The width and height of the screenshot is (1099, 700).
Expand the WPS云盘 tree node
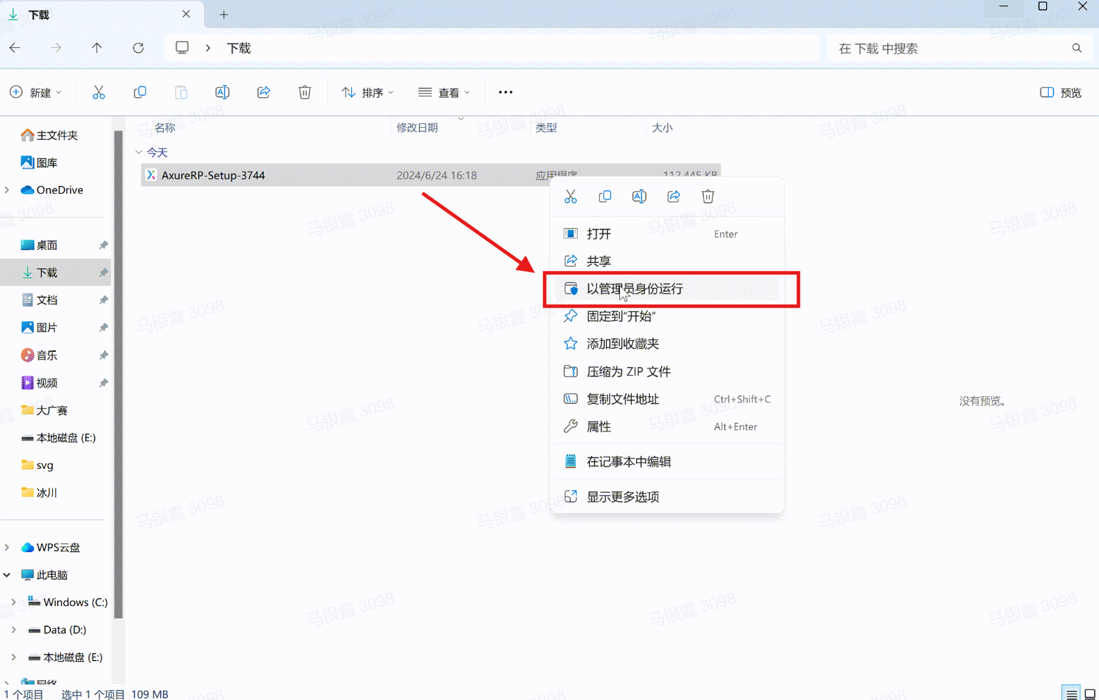7,547
